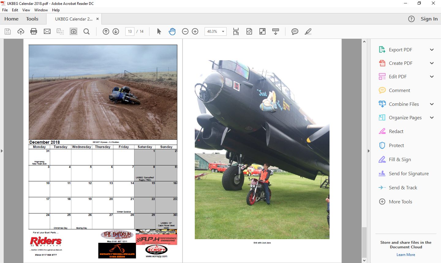The width and height of the screenshot is (441, 263).
Task: Open the zoom level dropdown
Action: click(223, 31)
